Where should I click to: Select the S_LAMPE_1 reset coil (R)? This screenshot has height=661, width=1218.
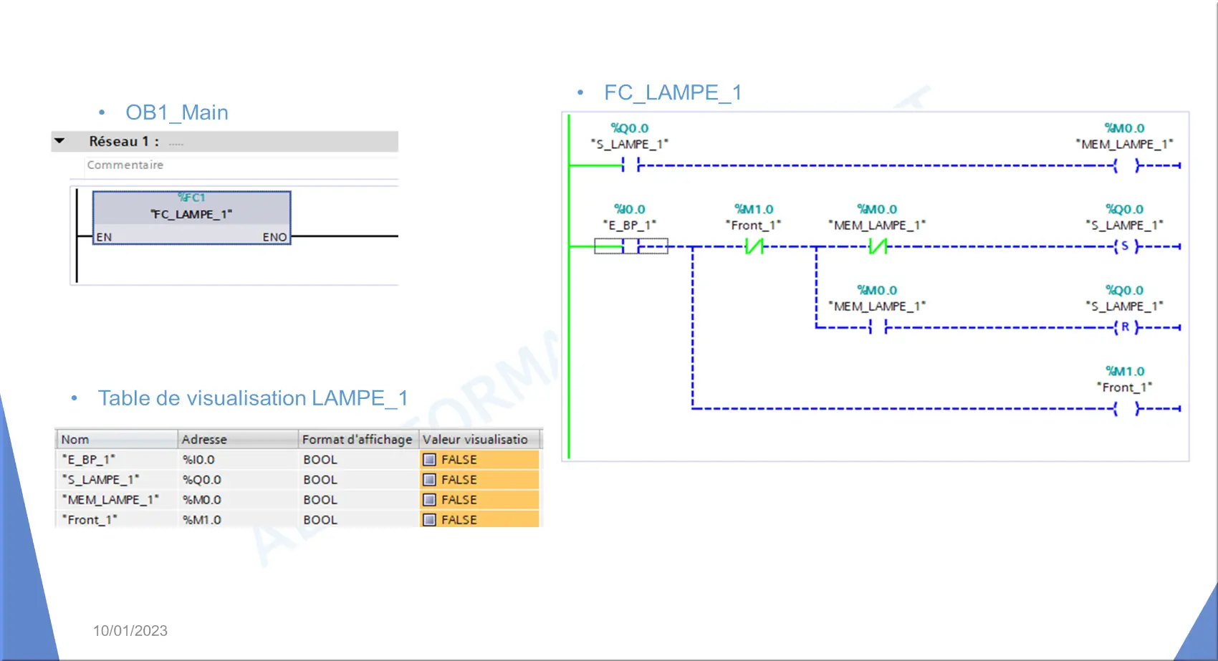tap(1126, 327)
